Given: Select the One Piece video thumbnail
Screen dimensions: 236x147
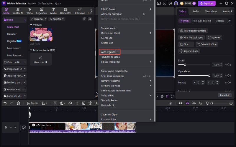Looking at the screenshot, I should point(41,34).
